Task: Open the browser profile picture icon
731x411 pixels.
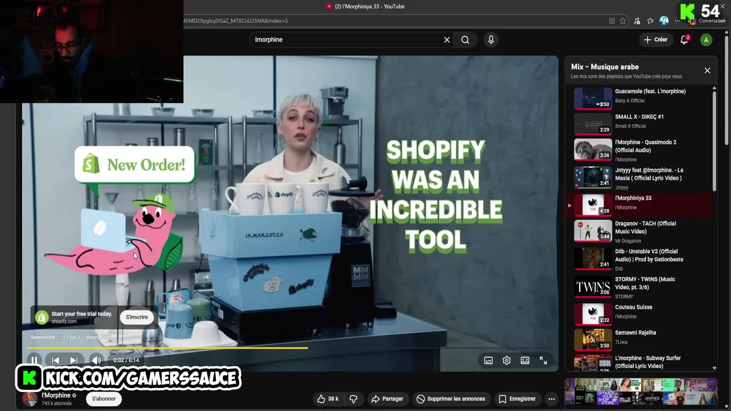Action: point(664,21)
